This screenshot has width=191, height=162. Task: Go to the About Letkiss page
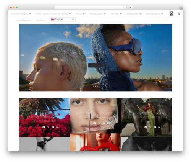pyautogui.click(x=23, y=21)
